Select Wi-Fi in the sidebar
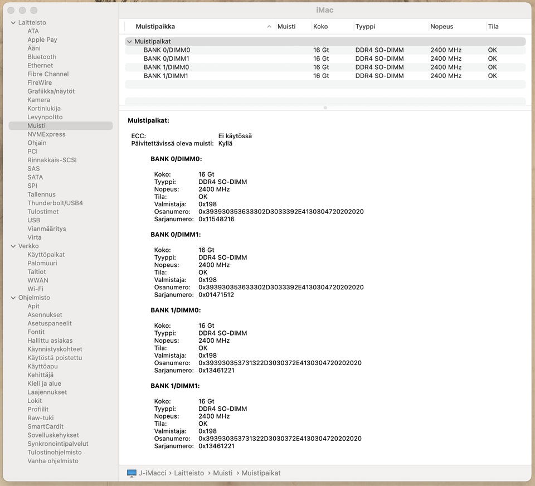Viewport: 535px width, 486px height. [35, 289]
